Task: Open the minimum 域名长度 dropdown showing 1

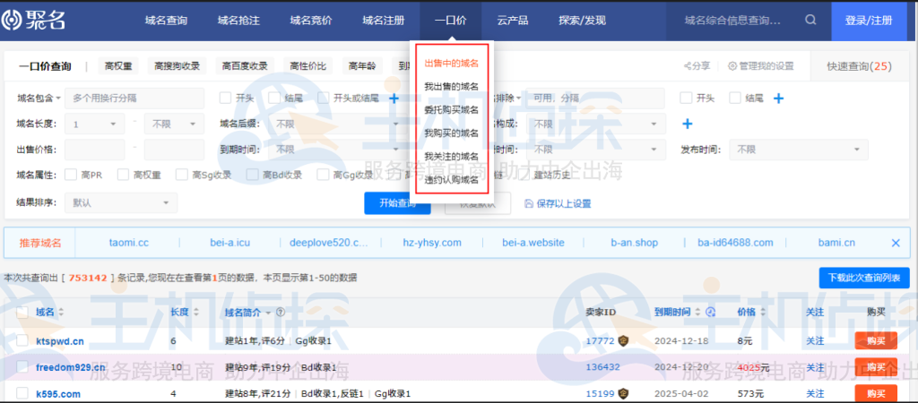Action: coord(94,124)
